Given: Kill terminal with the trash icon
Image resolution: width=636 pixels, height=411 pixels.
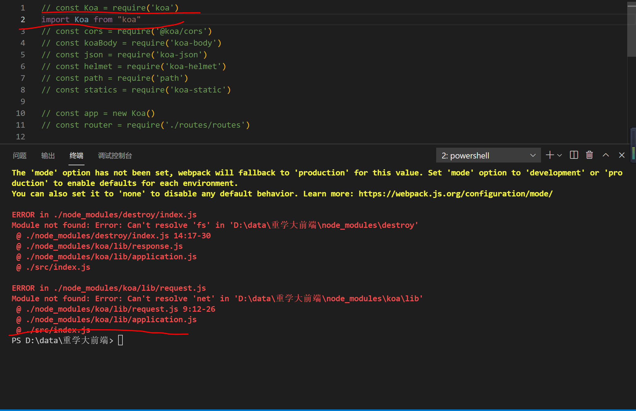Looking at the screenshot, I should pyautogui.click(x=589, y=155).
